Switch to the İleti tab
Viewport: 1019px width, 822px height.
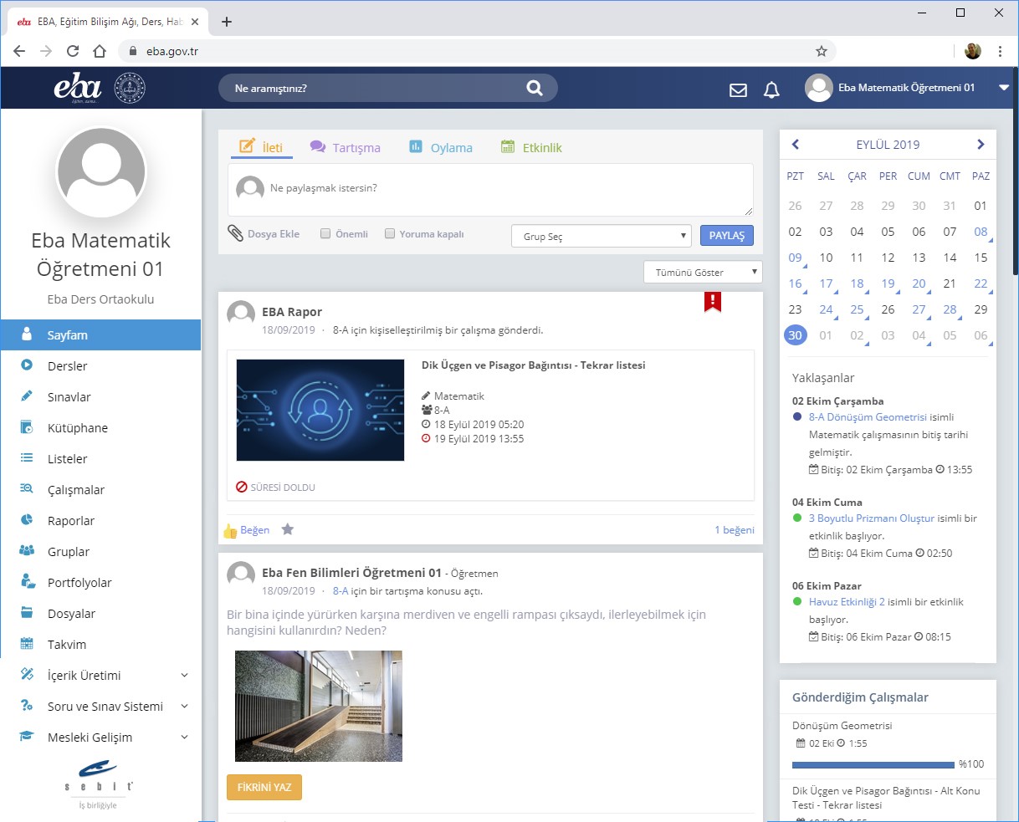261,147
